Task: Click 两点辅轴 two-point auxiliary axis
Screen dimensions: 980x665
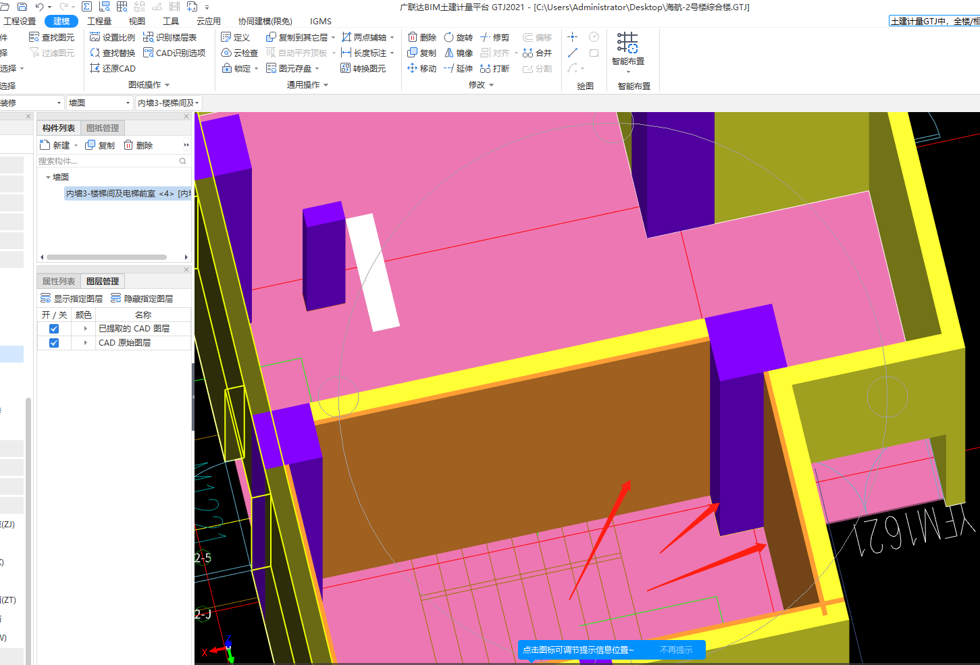Action: pyautogui.click(x=364, y=37)
